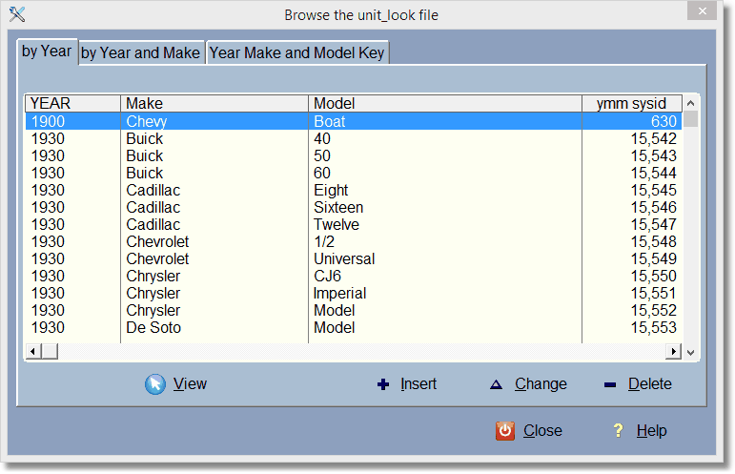Click the horizontal scrollbar thumb
The width and height of the screenshot is (735, 474).
click(50, 351)
